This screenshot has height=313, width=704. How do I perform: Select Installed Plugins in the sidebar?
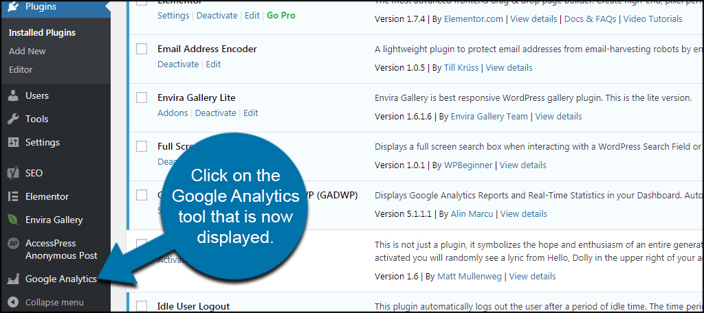(x=42, y=32)
